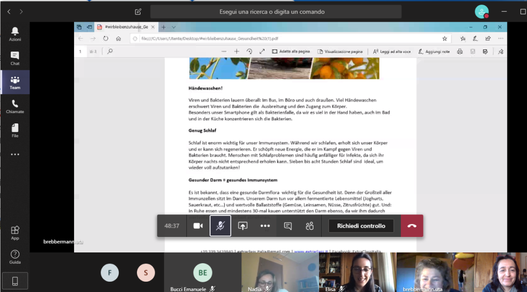Click the PDF page number field
This screenshot has width=527, height=292.
point(80,51)
